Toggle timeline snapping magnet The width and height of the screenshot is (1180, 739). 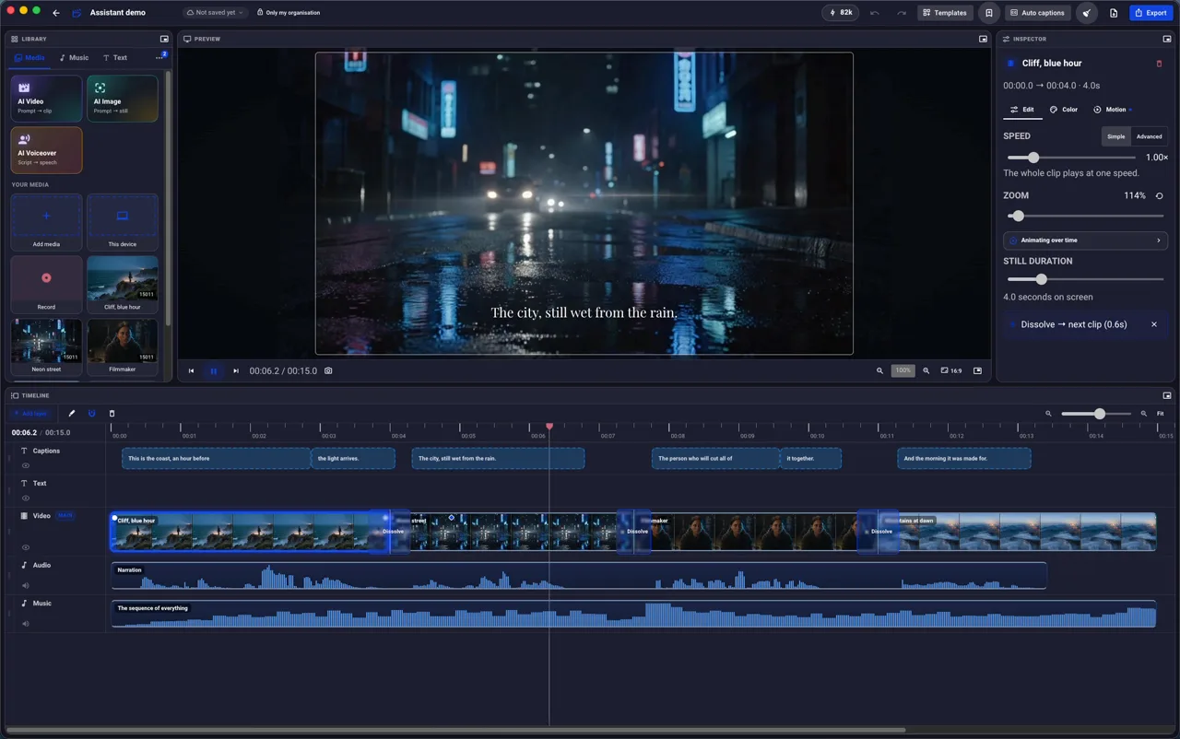click(91, 414)
